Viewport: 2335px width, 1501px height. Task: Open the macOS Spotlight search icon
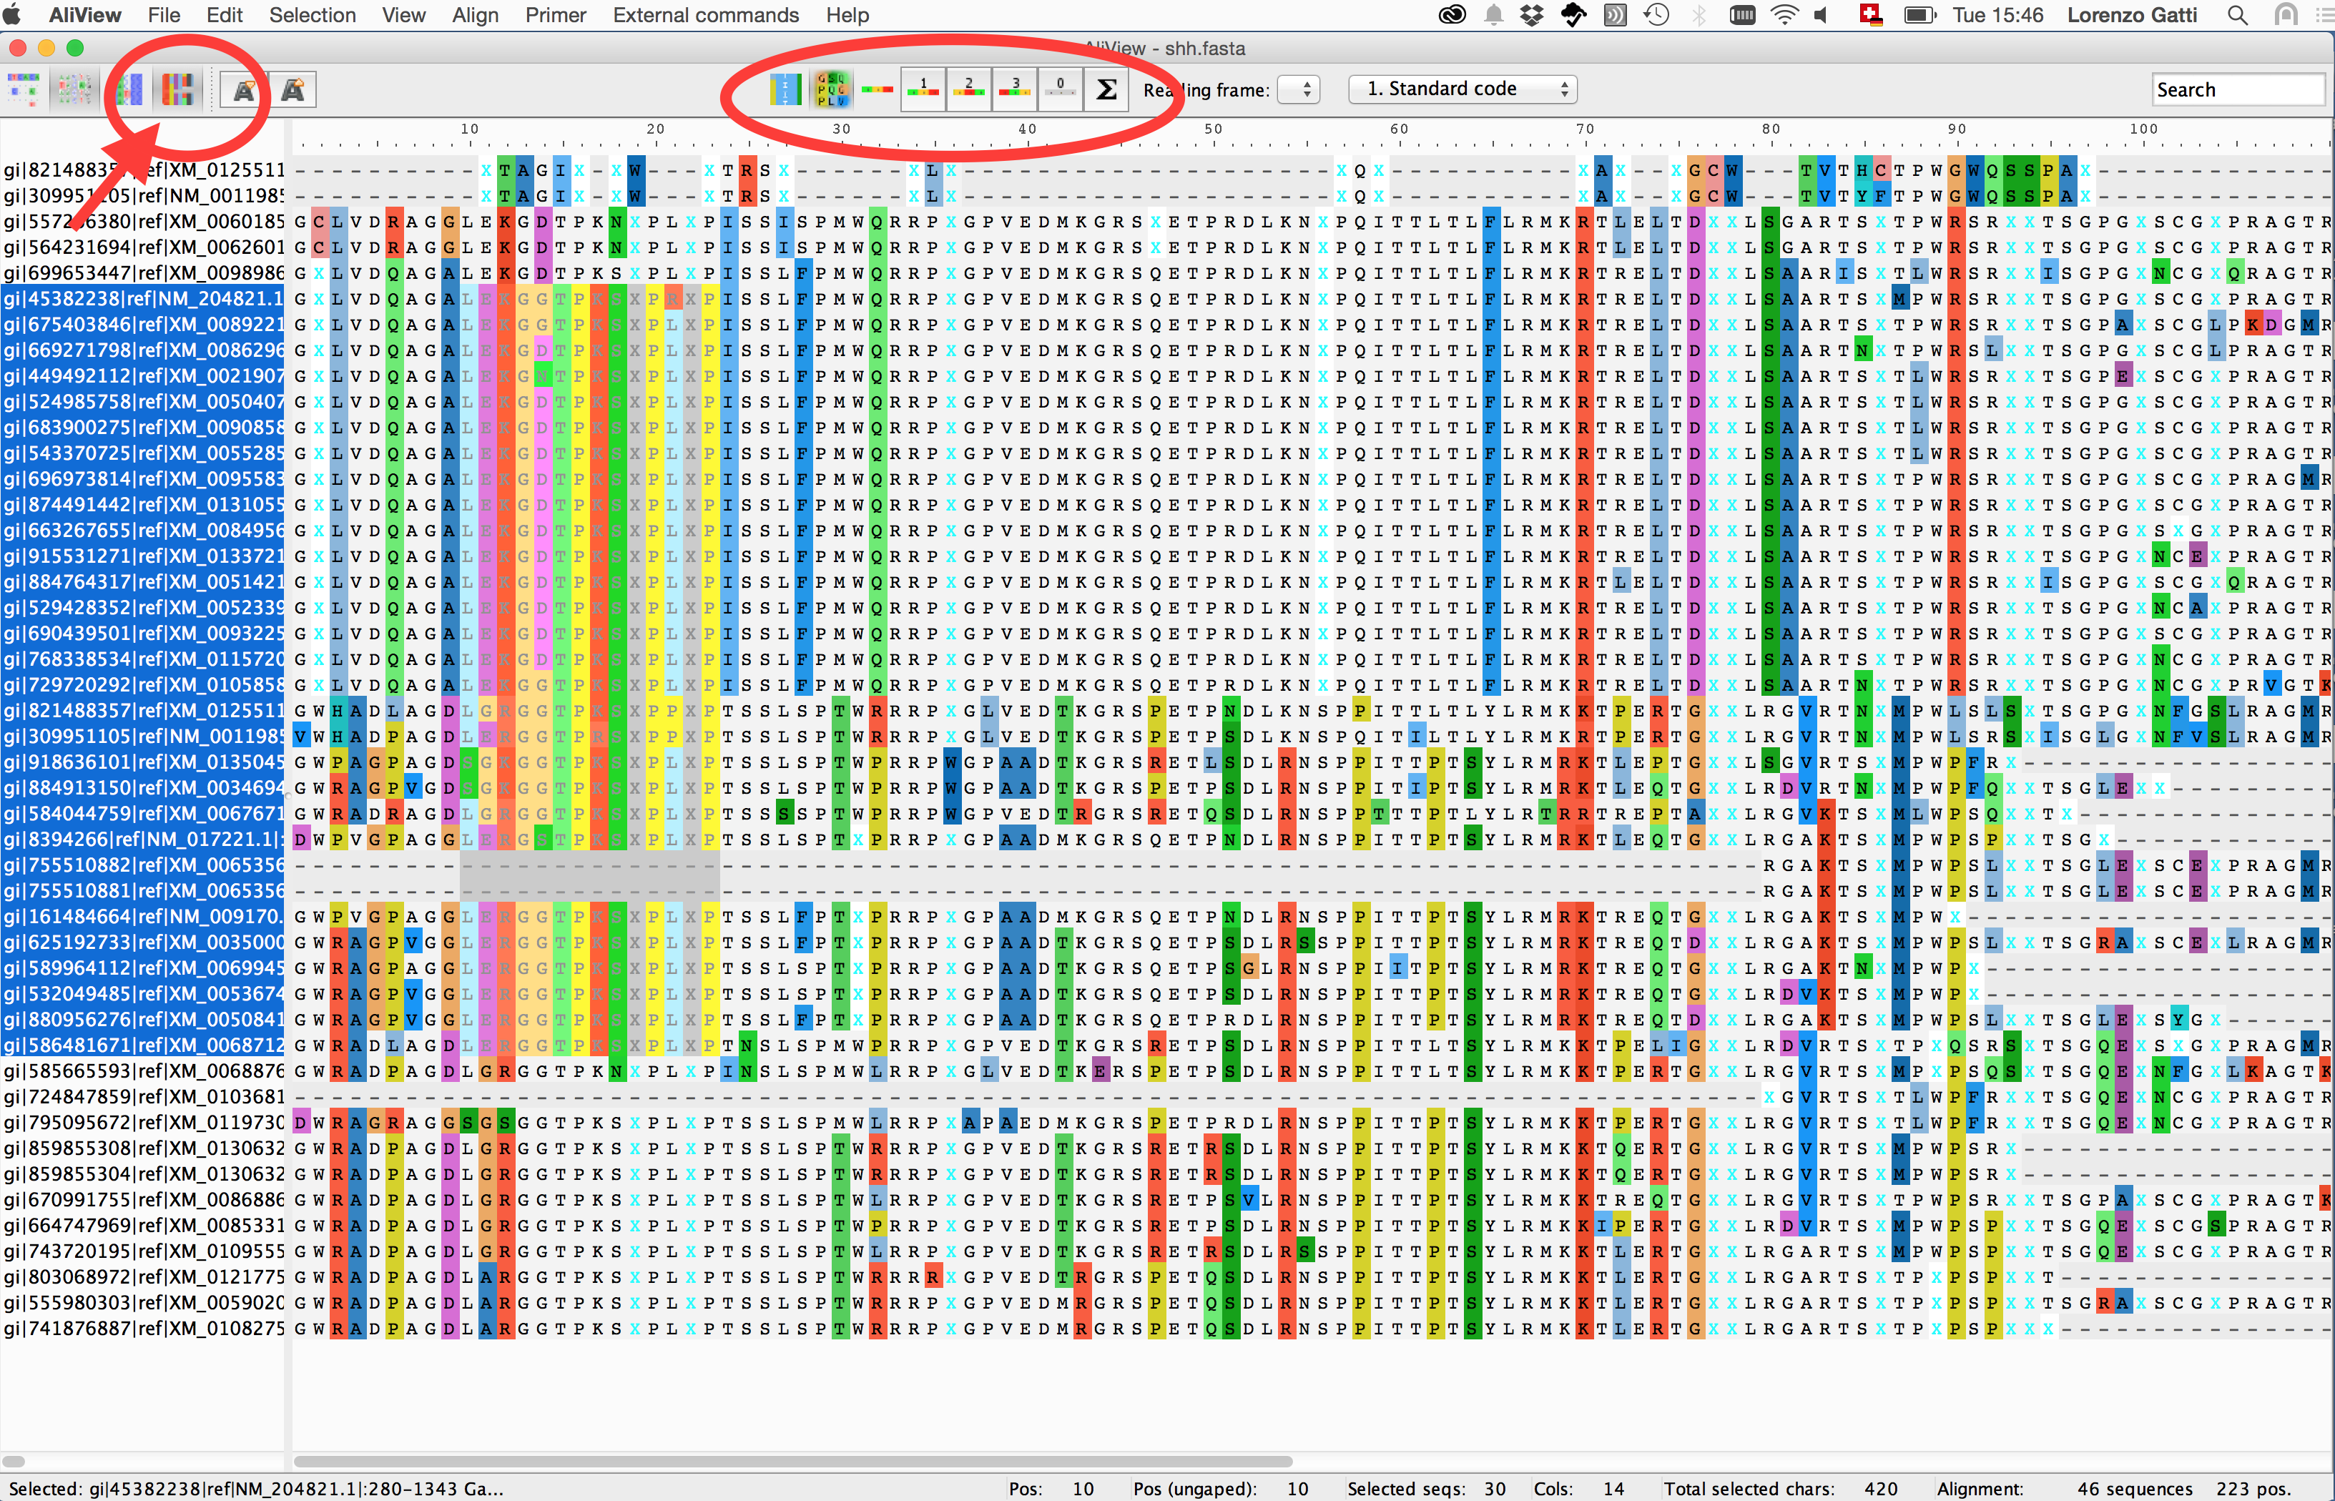tap(2238, 16)
